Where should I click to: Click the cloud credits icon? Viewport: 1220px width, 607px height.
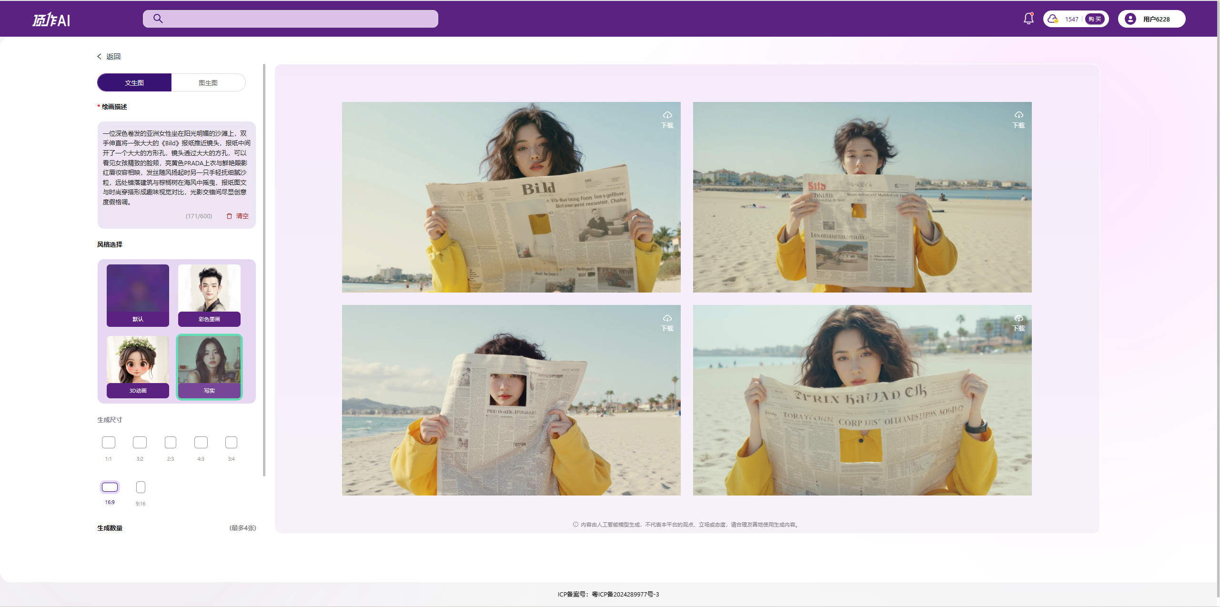(x=1052, y=19)
